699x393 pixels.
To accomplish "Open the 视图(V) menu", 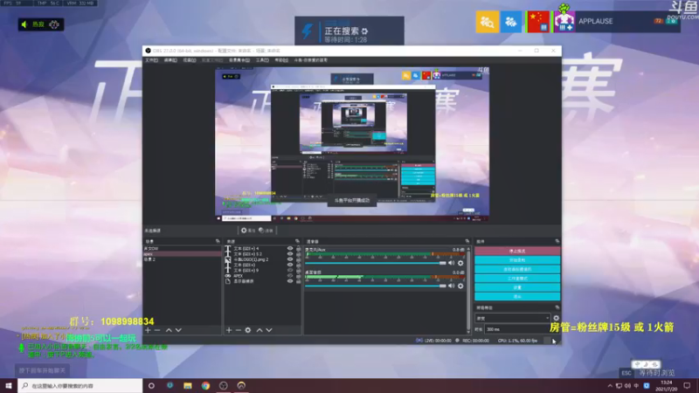I will [x=190, y=60].
